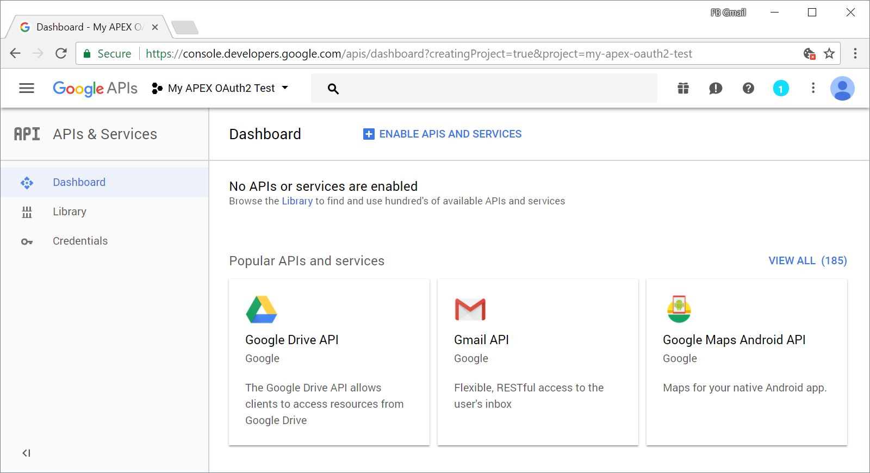Open the free trial gift icon
This screenshot has width=870, height=473.
683,88
